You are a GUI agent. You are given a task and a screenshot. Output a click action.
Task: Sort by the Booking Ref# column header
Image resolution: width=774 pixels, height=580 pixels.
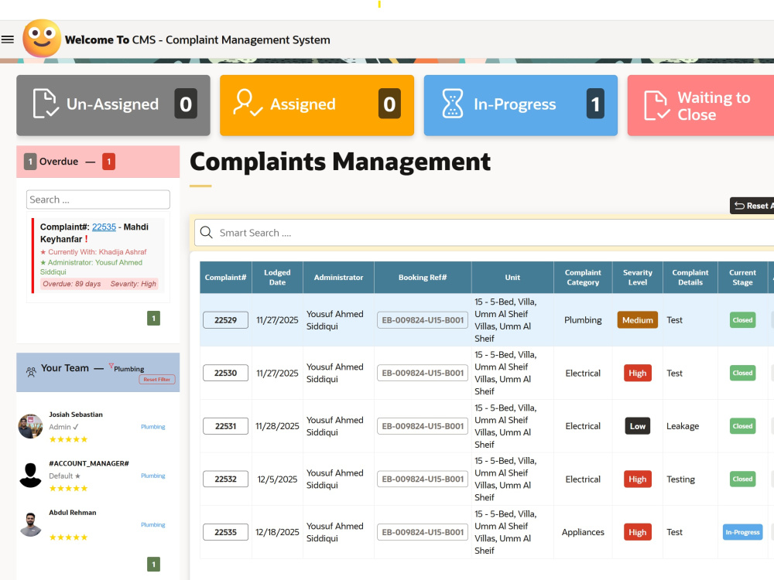tap(423, 277)
